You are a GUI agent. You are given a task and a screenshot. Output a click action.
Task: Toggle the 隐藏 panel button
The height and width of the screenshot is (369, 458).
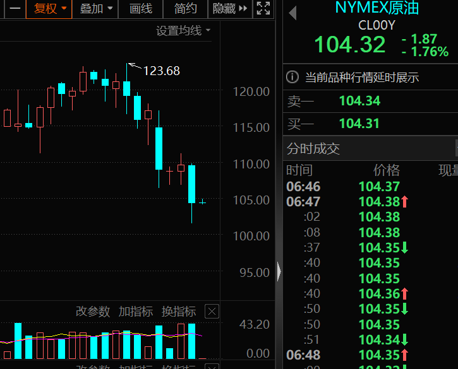pos(230,9)
